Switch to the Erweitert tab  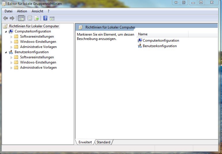pos(85,142)
